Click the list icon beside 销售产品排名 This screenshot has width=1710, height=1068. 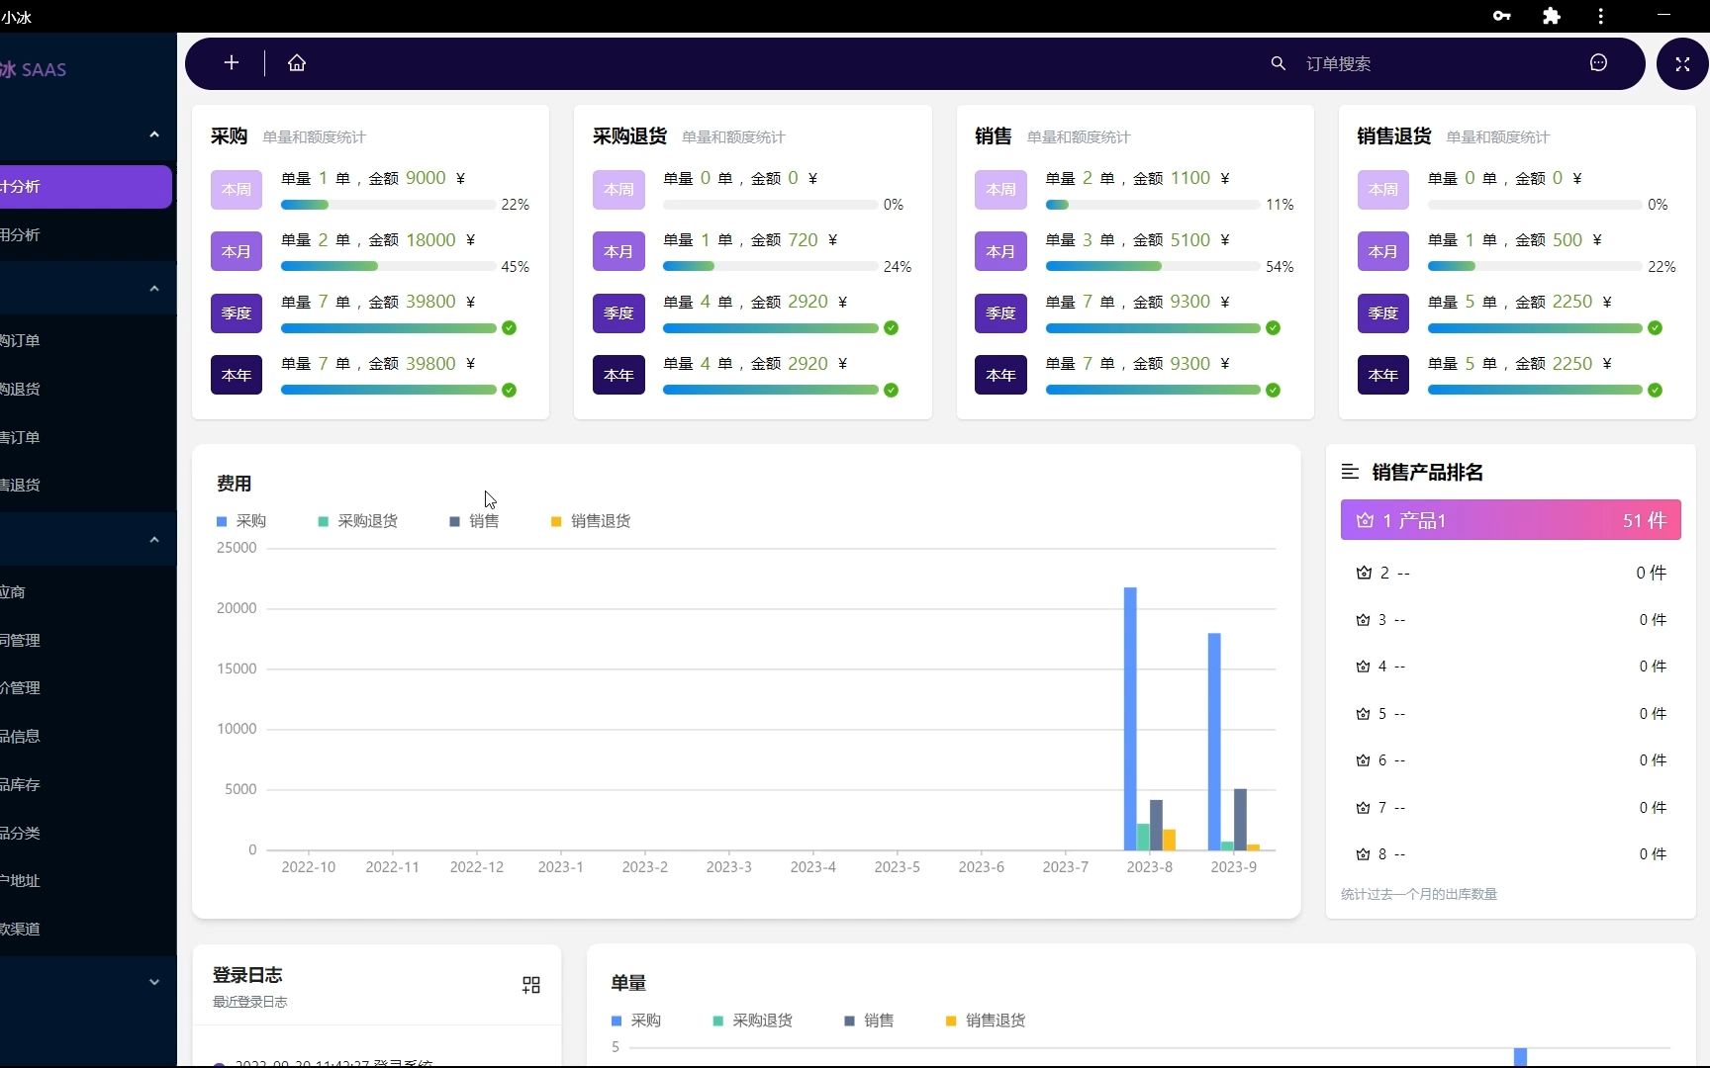tap(1350, 472)
